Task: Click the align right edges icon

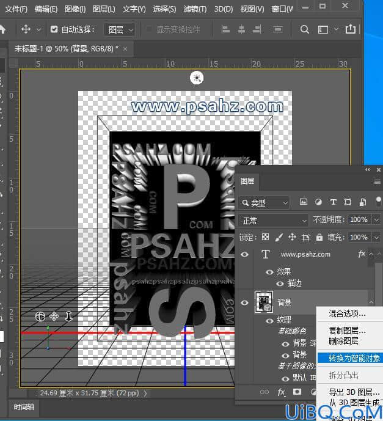Action: 257,29
